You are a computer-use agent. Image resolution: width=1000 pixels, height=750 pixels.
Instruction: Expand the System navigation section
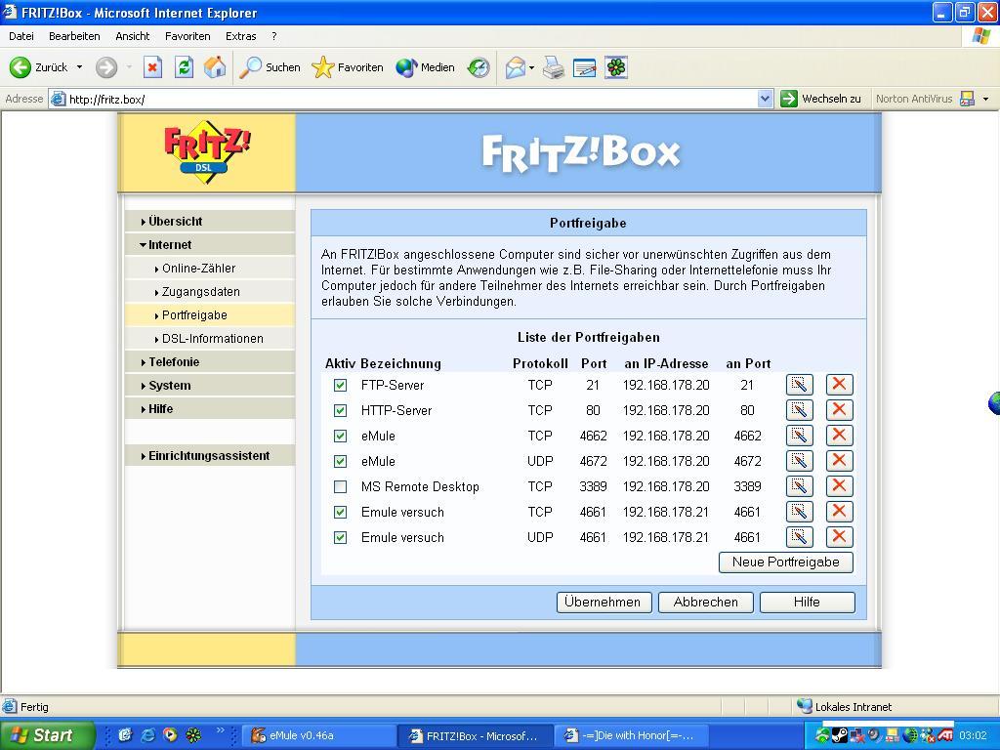tap(169, 385)
